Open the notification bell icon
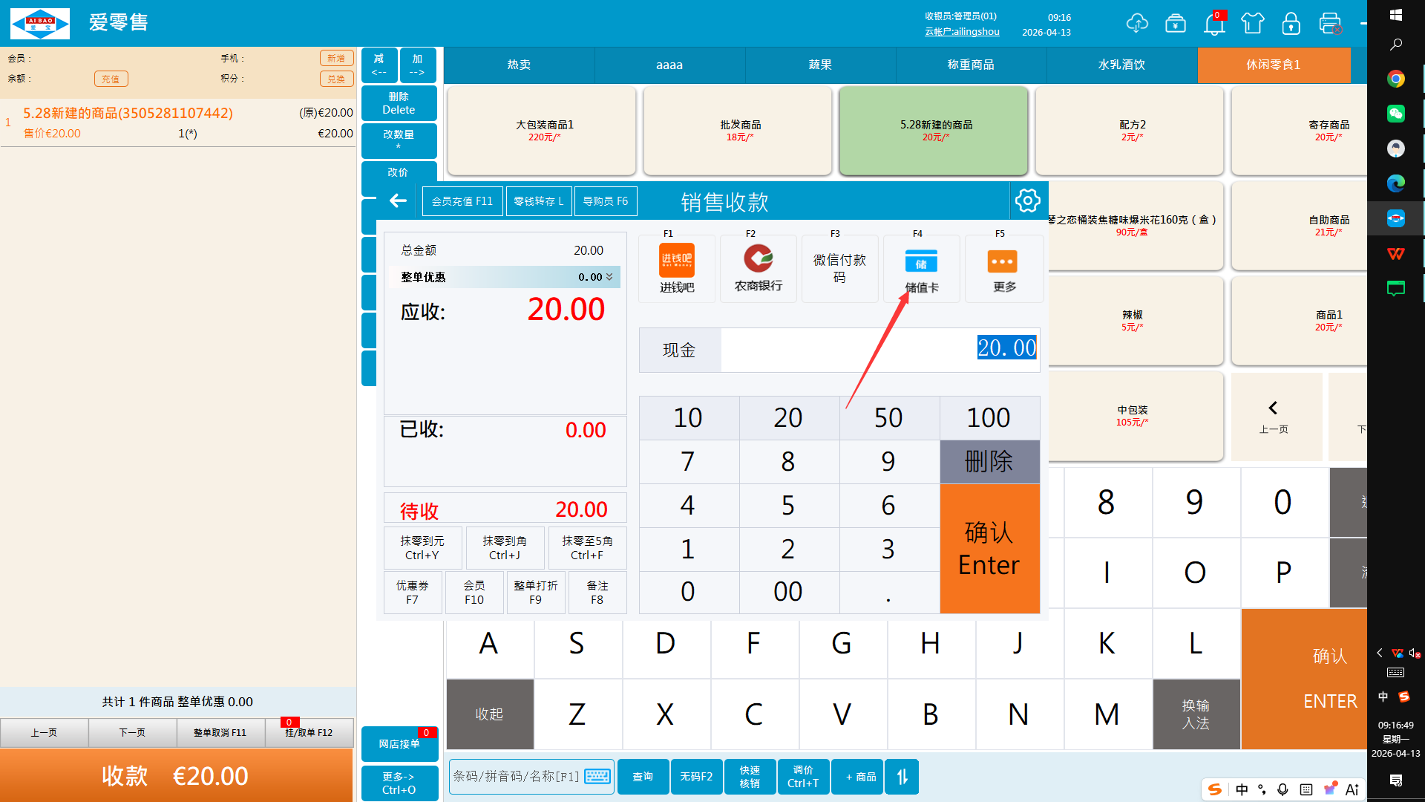 point(1214,24)
